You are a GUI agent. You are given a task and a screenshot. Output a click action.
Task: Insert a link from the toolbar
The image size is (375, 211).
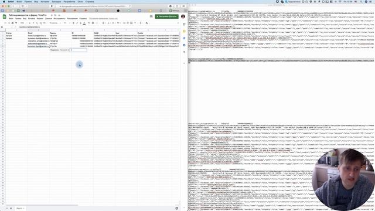coord(124,23)
